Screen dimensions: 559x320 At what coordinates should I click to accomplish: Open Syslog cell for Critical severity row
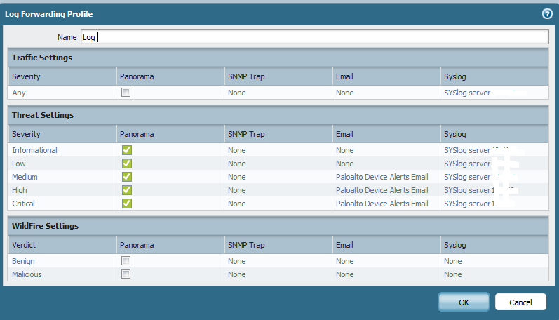494,204
